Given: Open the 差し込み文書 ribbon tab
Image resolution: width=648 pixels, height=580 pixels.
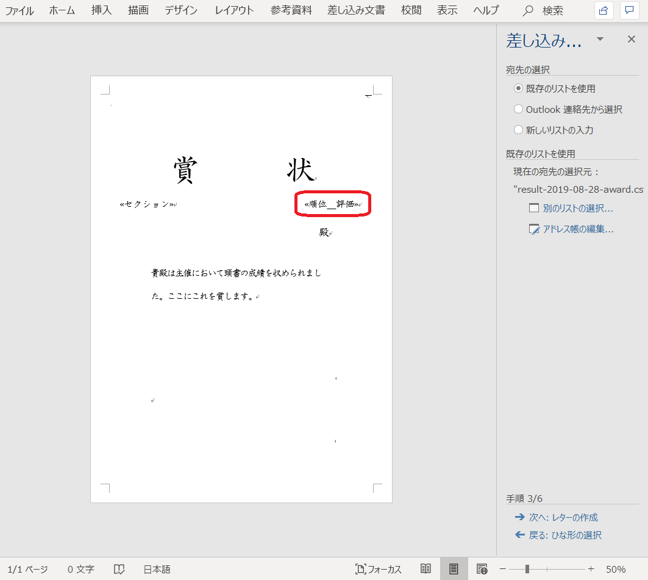Looking at the screenshot, I should [357, 10].
